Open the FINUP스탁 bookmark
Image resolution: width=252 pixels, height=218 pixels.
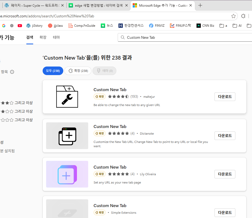click(180, 26)
